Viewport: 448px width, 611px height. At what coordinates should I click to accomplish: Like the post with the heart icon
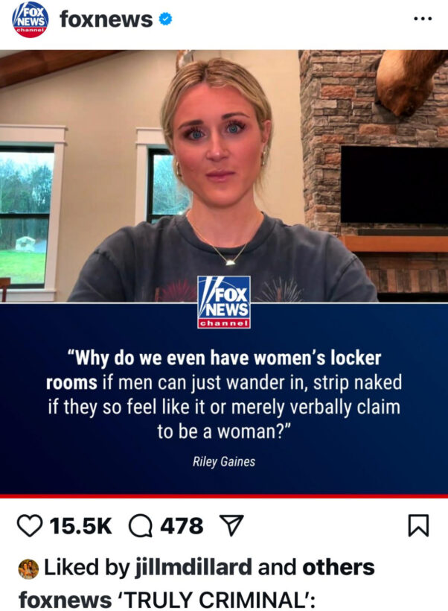(30, 525)
